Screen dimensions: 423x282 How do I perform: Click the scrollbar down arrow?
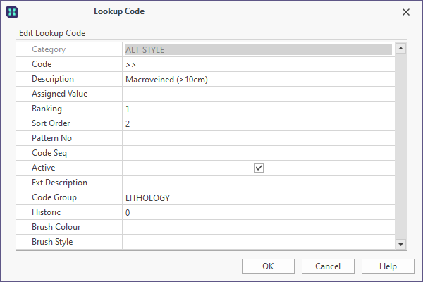(x=400, y=244)
